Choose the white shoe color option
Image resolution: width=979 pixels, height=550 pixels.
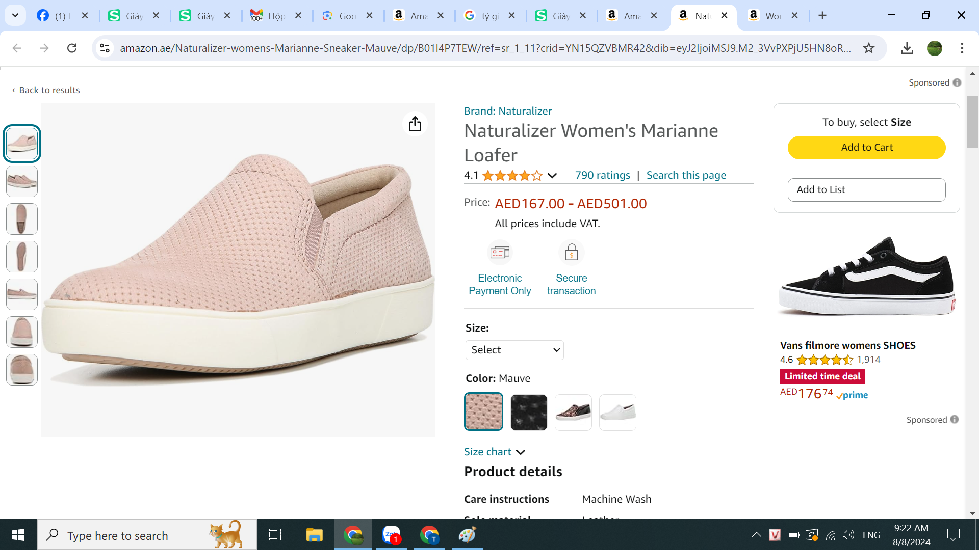tap(617, 412)
